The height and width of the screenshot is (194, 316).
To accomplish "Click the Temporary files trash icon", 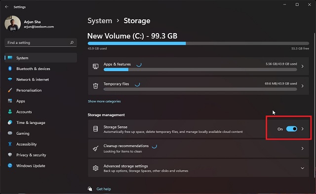I will point(95,86).
